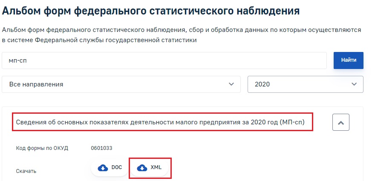Download the form as DOC file
This screenshot has width=375, height=181.
click(110, 168)
